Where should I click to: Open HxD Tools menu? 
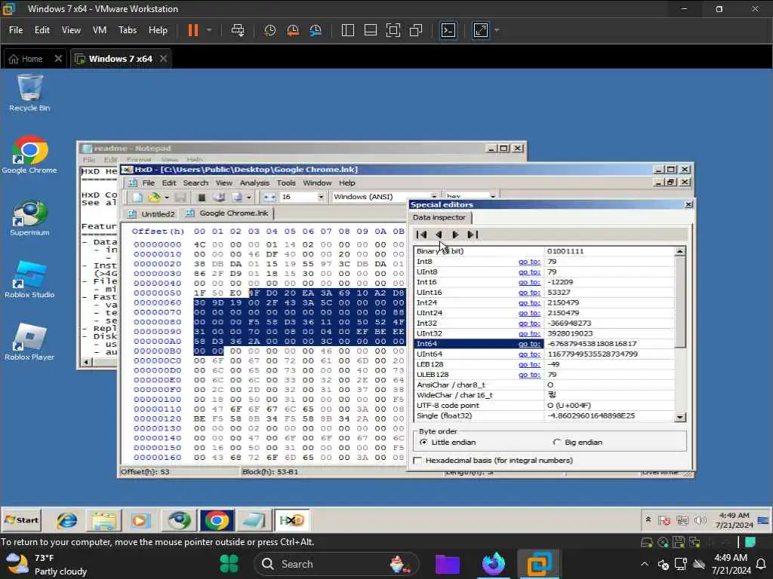286,182
